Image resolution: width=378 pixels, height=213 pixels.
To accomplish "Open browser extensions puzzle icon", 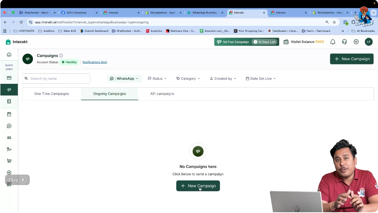I will [x=353, y=22].
